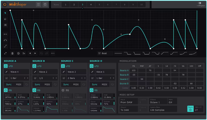Select Wave tab 10
The image size is (207, 120).
tap(142, 5)
